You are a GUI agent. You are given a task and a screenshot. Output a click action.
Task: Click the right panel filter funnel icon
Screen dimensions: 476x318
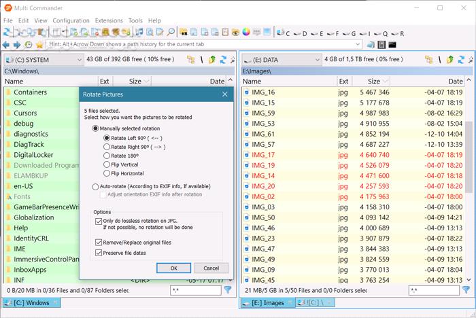click(x=466, y=290)
